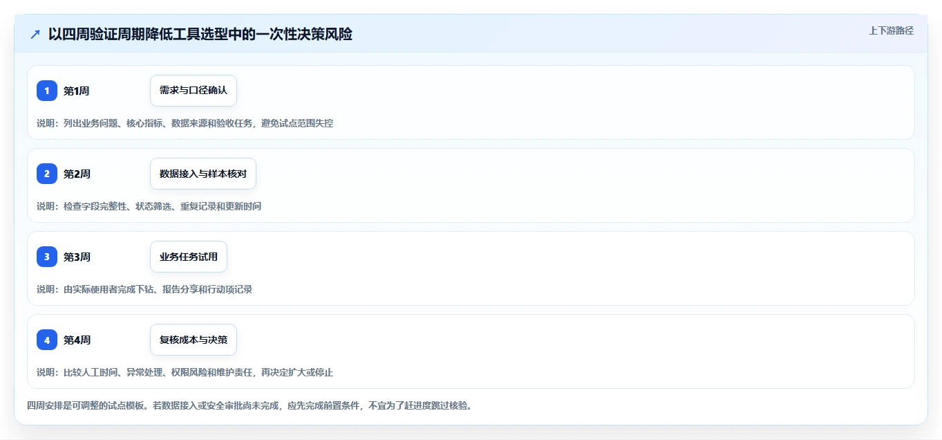
Task: Click the description starting 说明：列出业务问题
Action: click(185, 123)
